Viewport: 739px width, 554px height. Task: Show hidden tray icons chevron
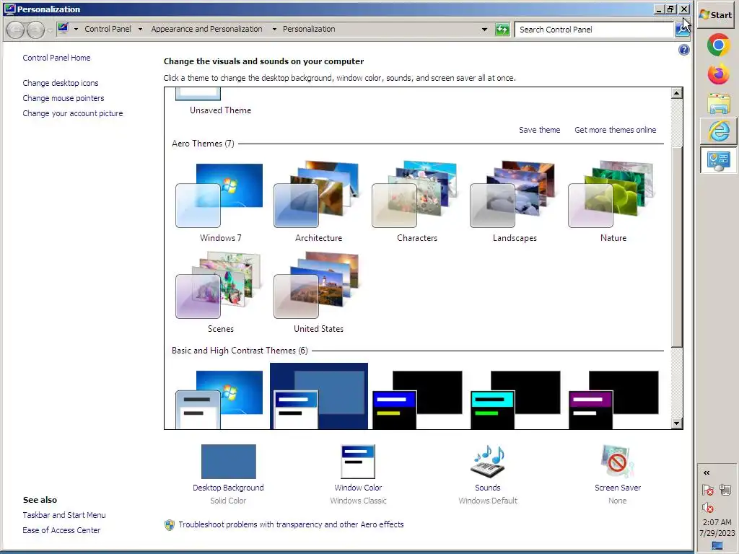pyautogui.click(x=707, y=472)
